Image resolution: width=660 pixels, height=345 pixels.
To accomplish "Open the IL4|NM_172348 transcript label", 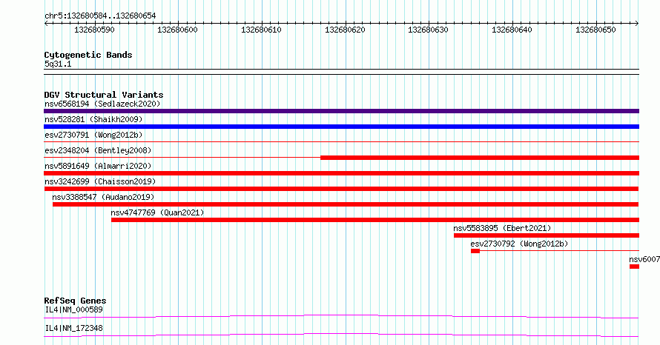I will point(73,328).
